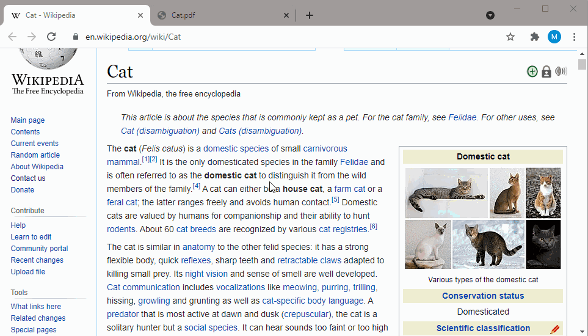The height and width of the screenshot is (336, 588).
Task: Follow the Felidae hatnote link
Action: [x=462, y=117]
